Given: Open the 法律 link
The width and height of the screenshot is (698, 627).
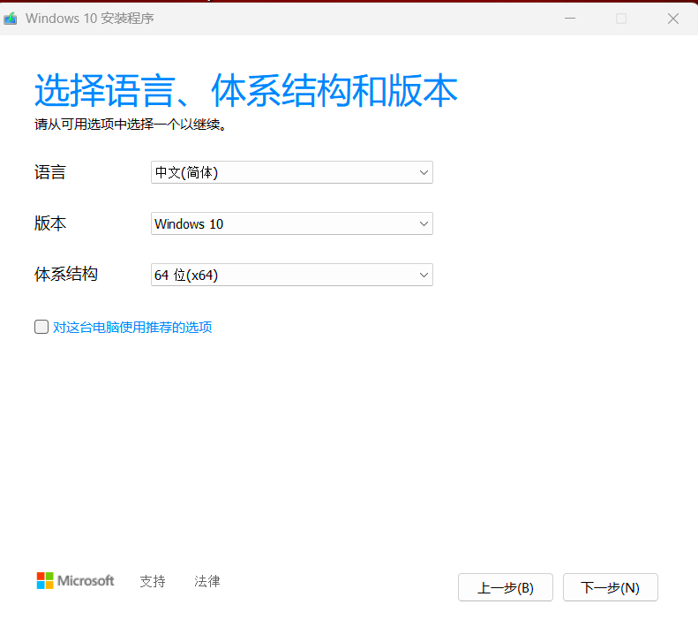Looking at the screenshot, I should [x=207, y=581].
